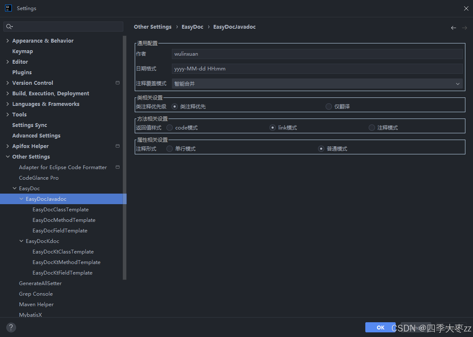
Task: Expand the Version Control section
Action: click(x=8, y=83)
